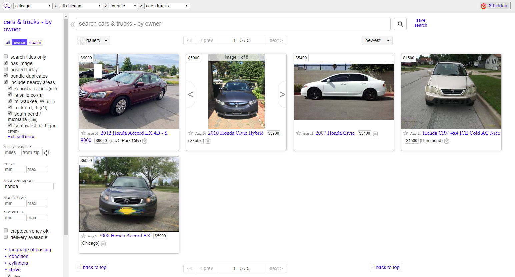Show next image of Civic Hybrid
This screenshot has width=515, height=277.
(282, 94)
